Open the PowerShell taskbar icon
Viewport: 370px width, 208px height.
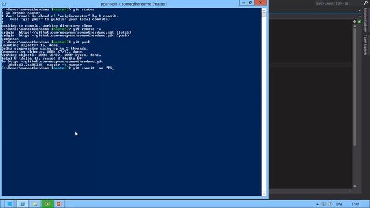(x=23, y=204)
